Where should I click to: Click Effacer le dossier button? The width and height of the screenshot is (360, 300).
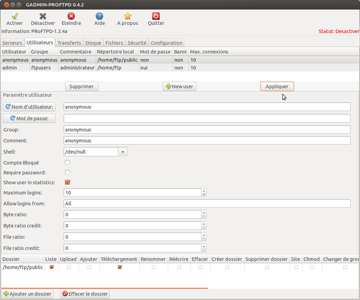[85, 294]
